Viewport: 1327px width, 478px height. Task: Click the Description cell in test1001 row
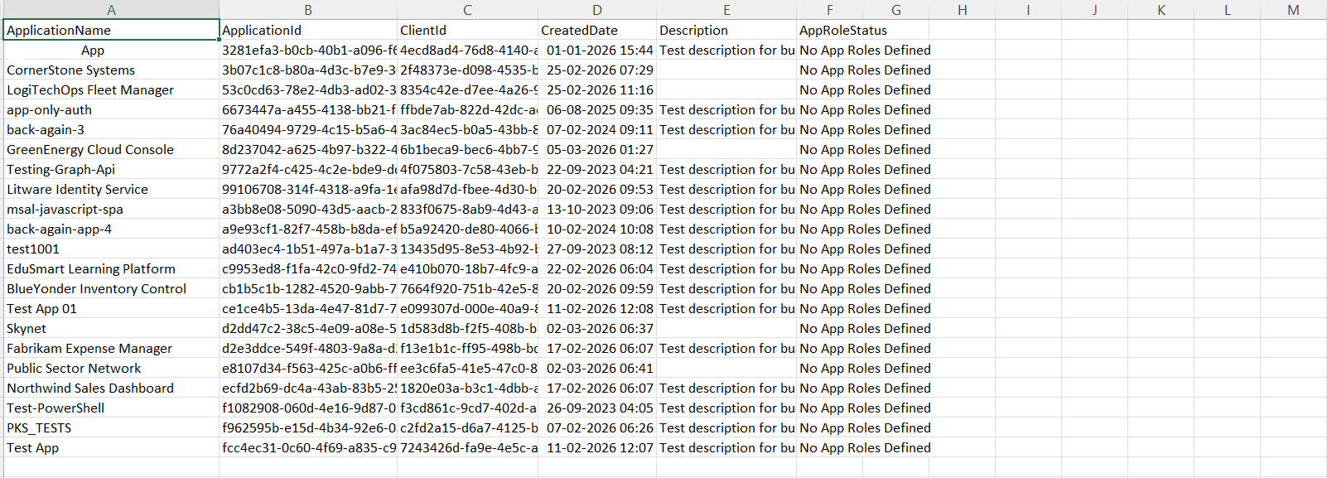click(x=726, y=249)
